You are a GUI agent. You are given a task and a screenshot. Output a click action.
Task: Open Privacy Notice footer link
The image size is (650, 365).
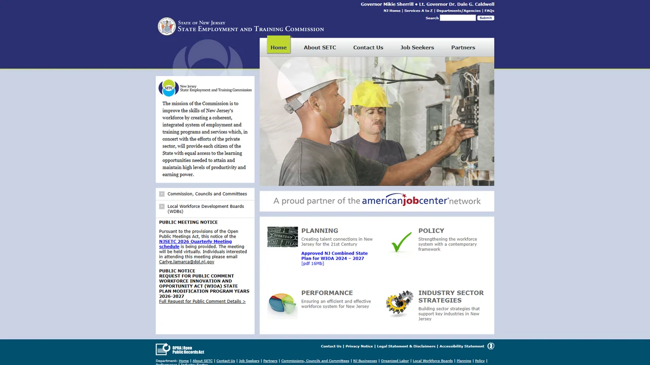(x=359, y=346)
